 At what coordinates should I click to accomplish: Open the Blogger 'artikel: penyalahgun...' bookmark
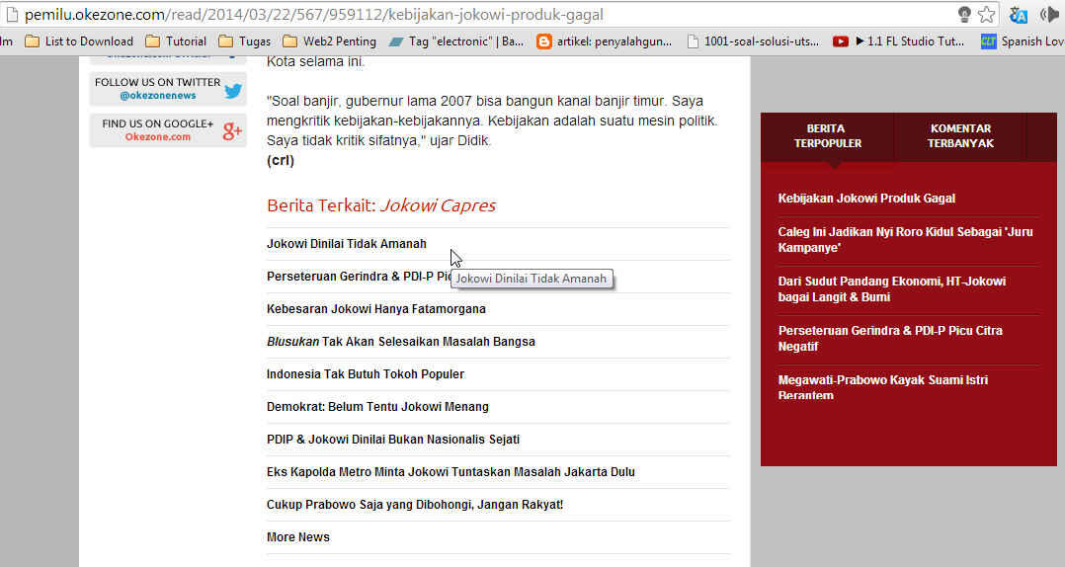(605, 41)
